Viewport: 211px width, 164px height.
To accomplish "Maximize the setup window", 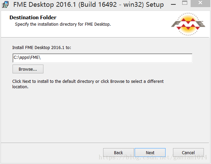I will pyautogui.click(x=185, y=3).
